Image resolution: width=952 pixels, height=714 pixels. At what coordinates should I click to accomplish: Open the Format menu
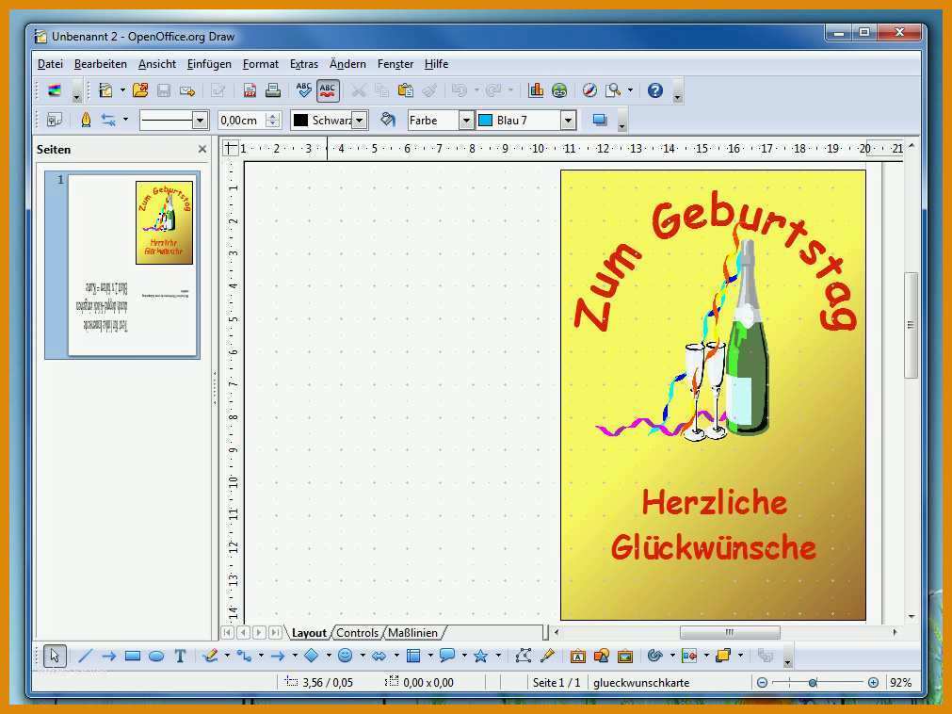point(261,64)
